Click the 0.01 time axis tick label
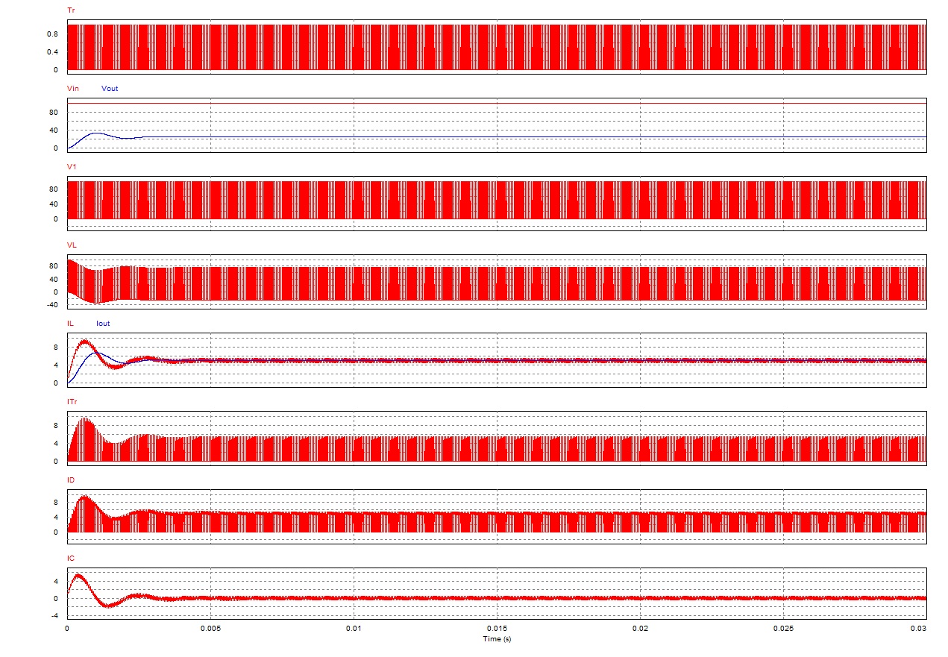 point(354,629)
